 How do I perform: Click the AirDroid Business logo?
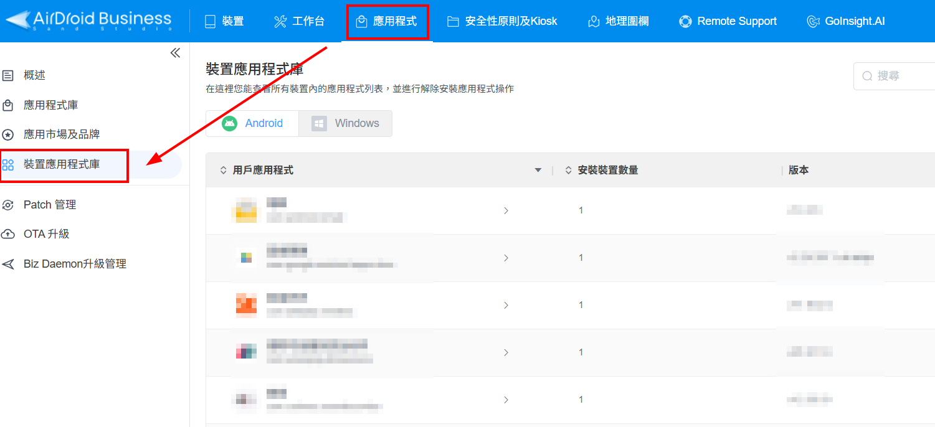[88, 20]
